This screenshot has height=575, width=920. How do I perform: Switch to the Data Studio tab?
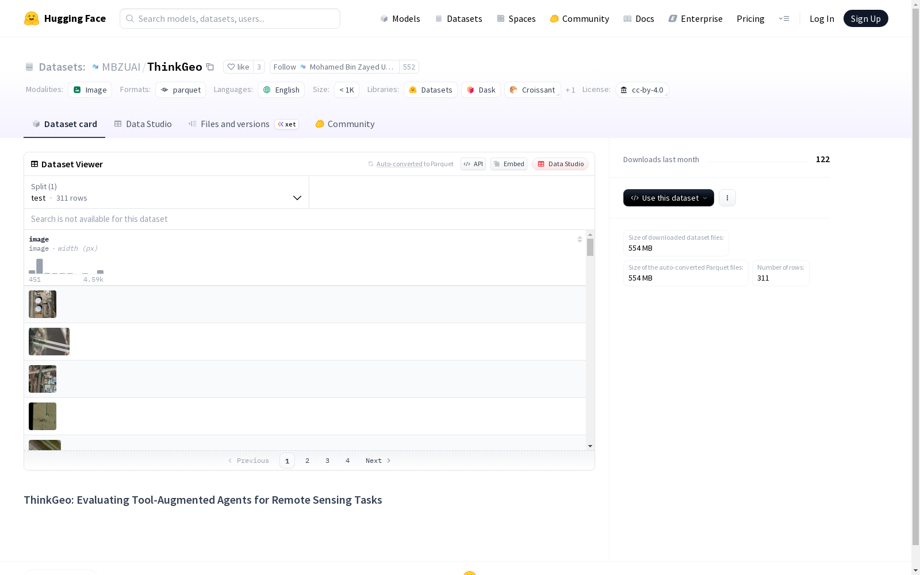coord(143,124)
